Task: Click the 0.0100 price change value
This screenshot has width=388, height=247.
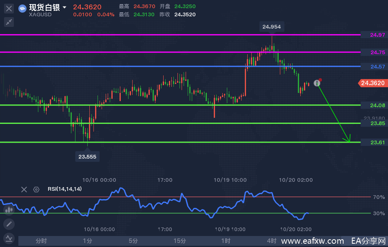Action: coord(82,15)
